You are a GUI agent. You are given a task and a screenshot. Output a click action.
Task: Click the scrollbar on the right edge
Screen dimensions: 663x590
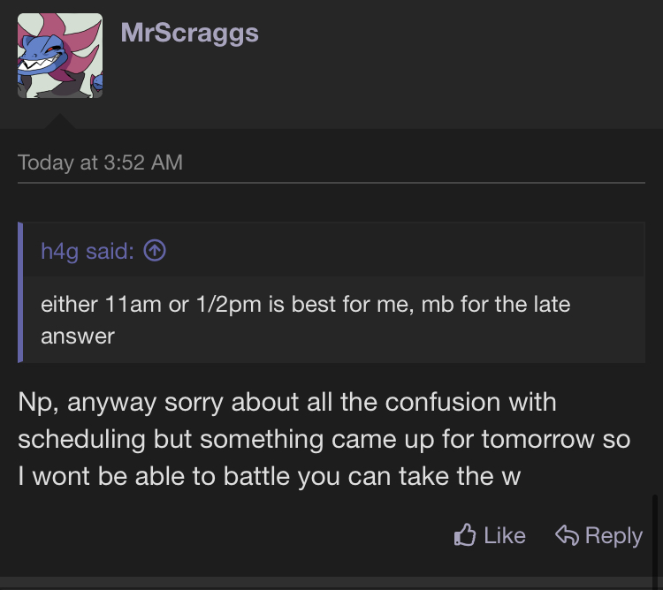pyautogui.click(x=655, y=539)
